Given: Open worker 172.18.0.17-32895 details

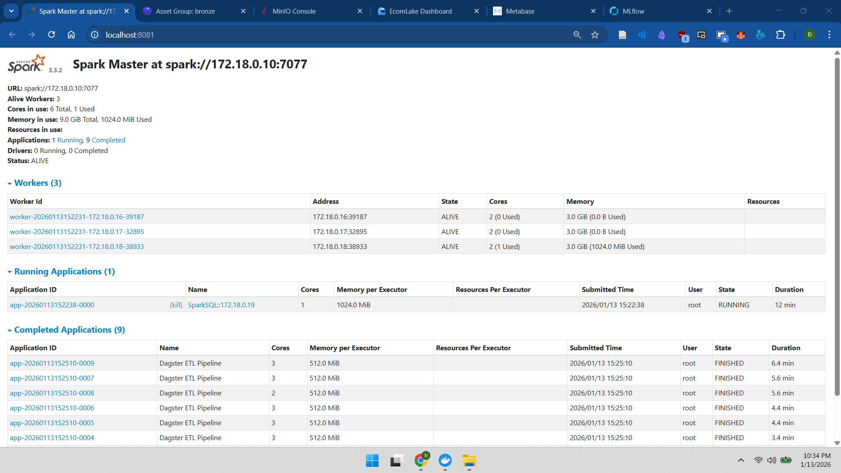Looking at the screenshot, I should [x=77, y=231].
